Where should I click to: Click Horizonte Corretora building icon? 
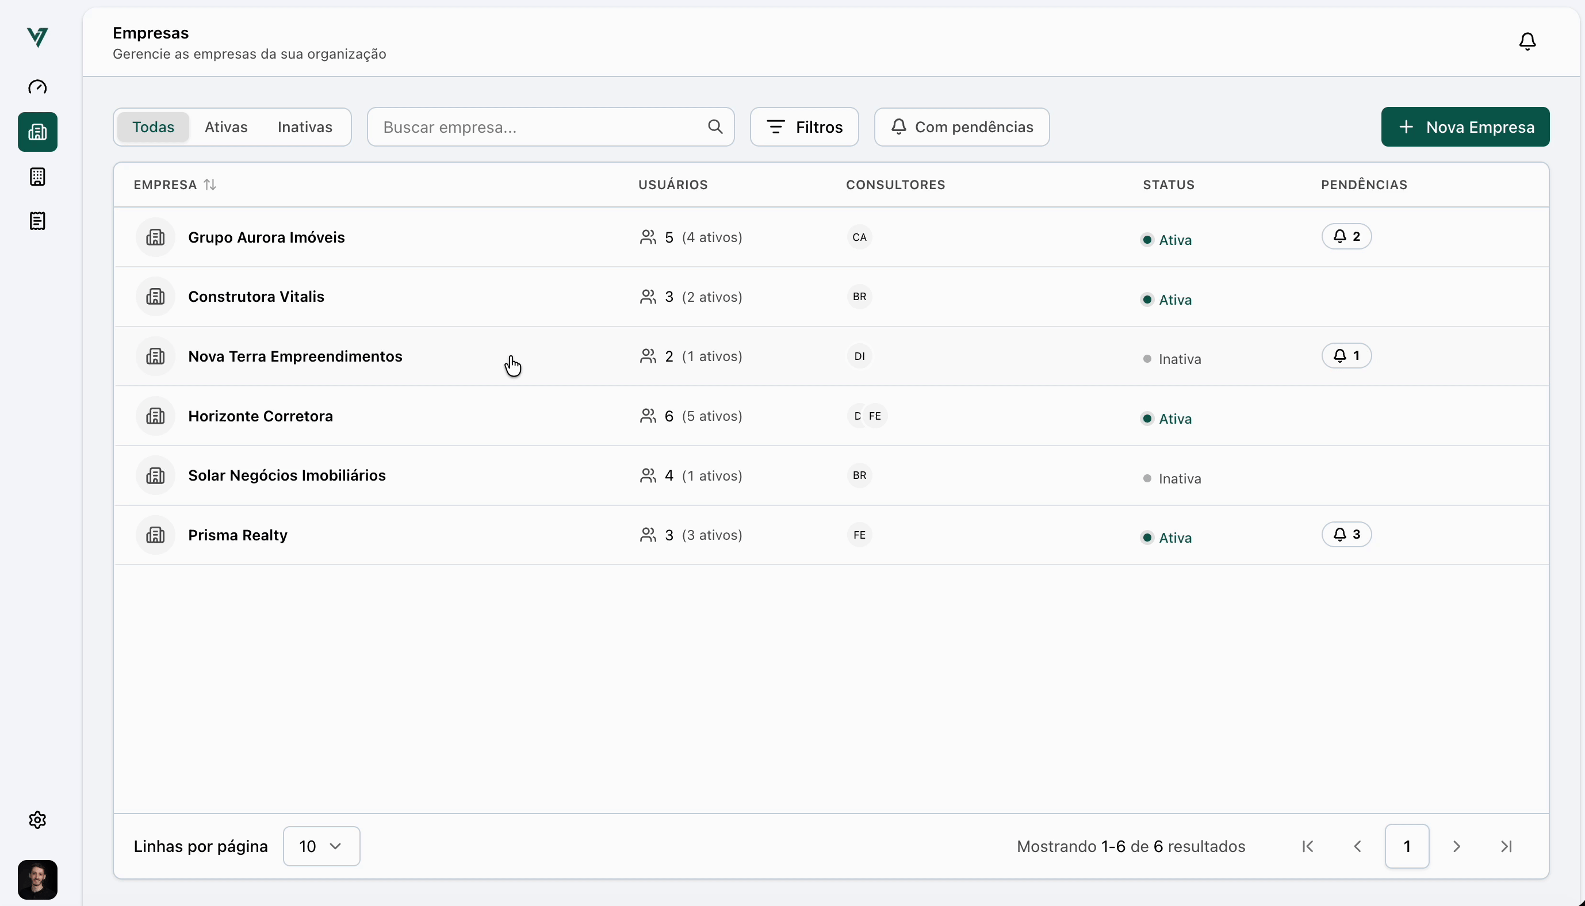(156, 416)
